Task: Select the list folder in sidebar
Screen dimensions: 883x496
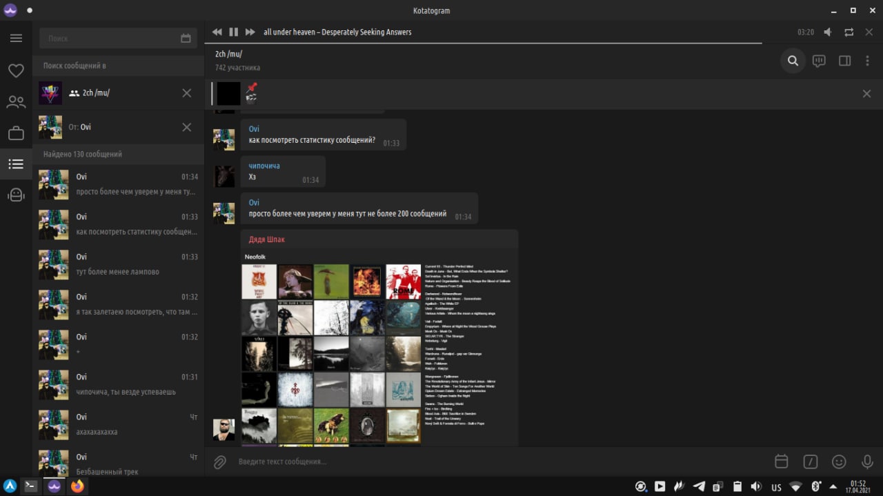Action: 16,164
